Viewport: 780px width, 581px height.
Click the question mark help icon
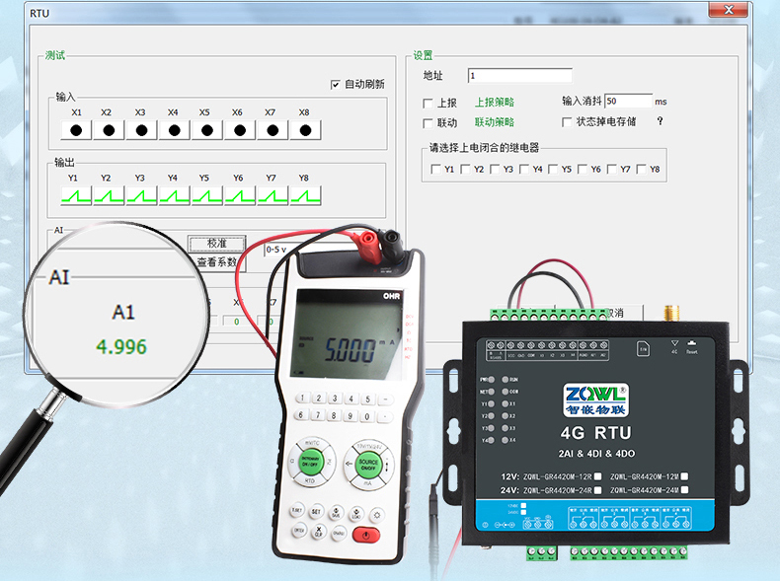660,122
